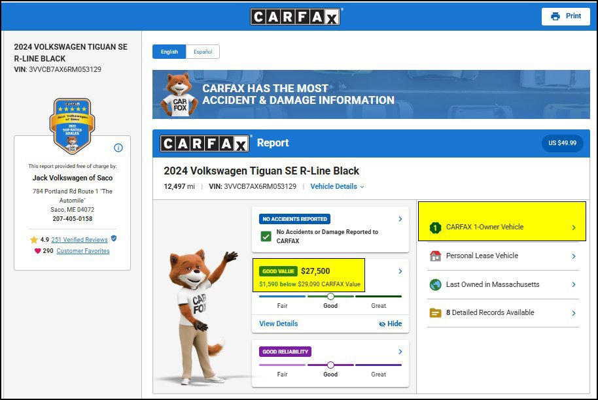Viewport: 598px width, 400px height.
Task: Open the Good Value price chevron
Action: [x=400, y=271]
